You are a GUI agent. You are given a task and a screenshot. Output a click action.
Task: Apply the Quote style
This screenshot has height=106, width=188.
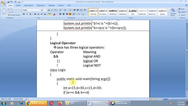[162, 12]
